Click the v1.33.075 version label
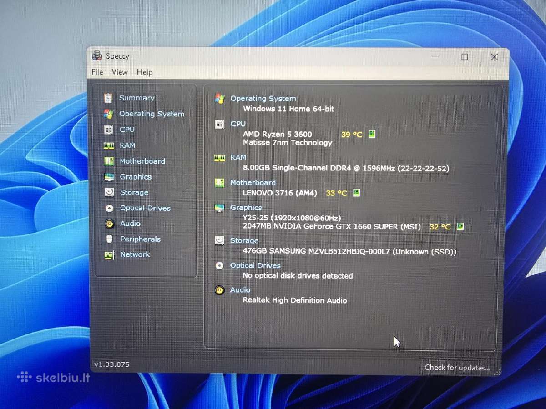Viewport: 546px width, 409px height. [112, 364]
